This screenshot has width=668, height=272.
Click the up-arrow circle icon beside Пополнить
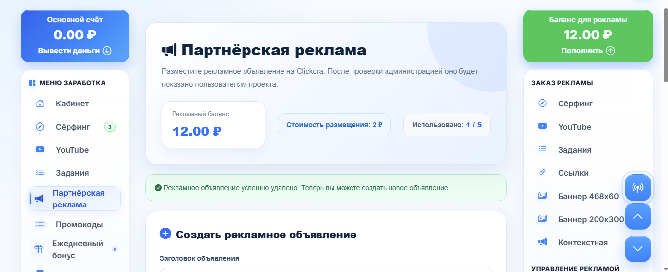click(x=610, y=51)
